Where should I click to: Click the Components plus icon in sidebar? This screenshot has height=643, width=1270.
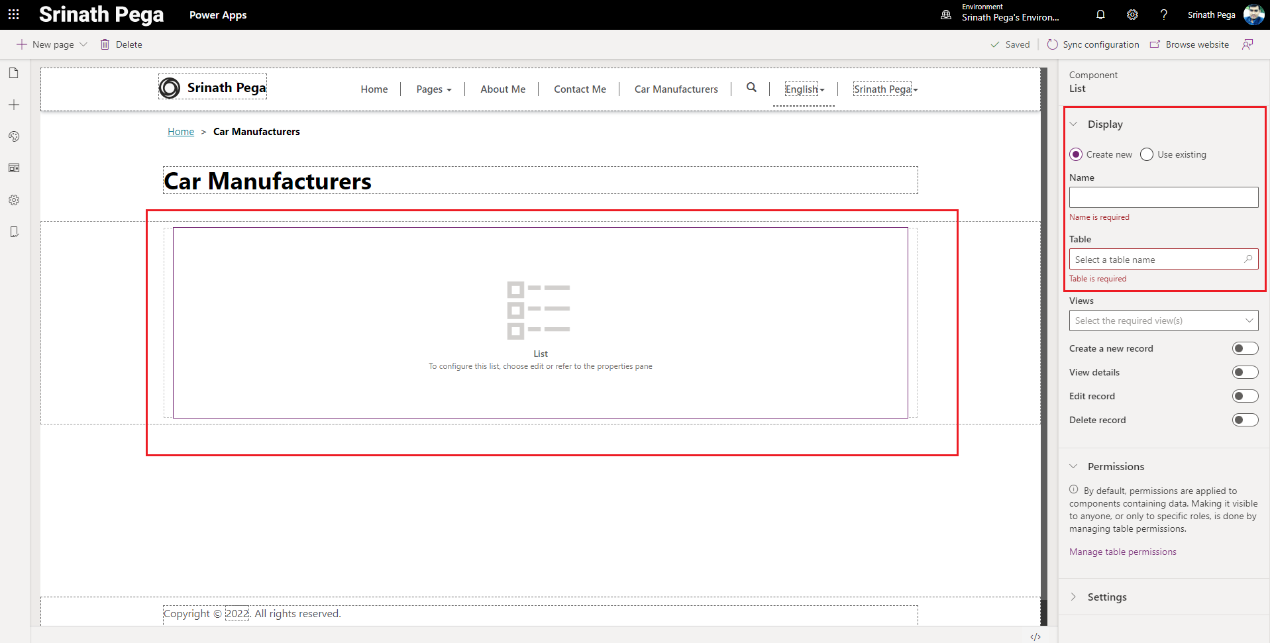pyautogui.click(x=14, y=105)
